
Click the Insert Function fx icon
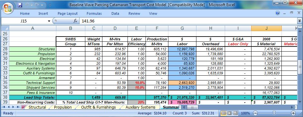click(75, 21)
